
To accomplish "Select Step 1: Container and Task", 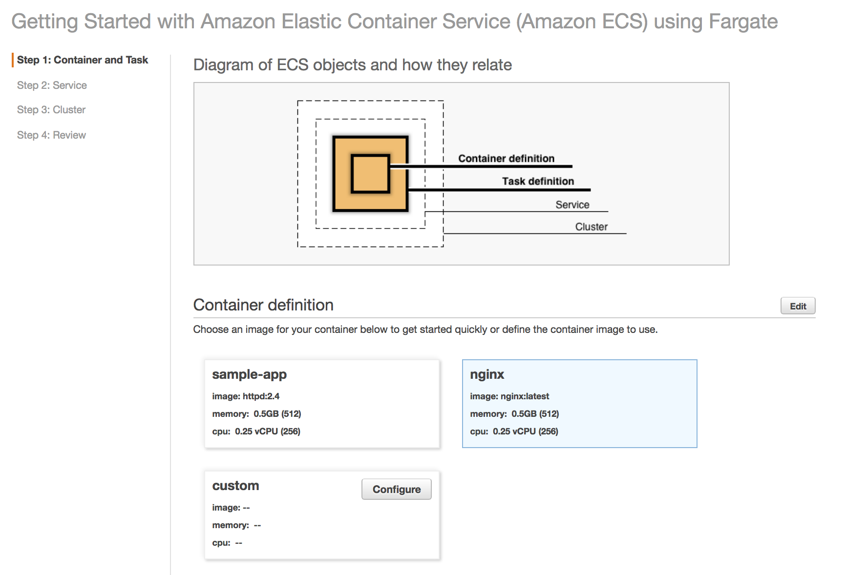I will (x=82, y=60).
